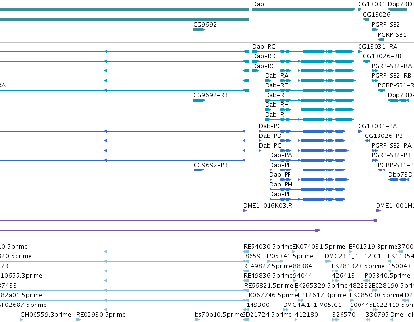Select the 150043 EST label

[x=399, y=266]
